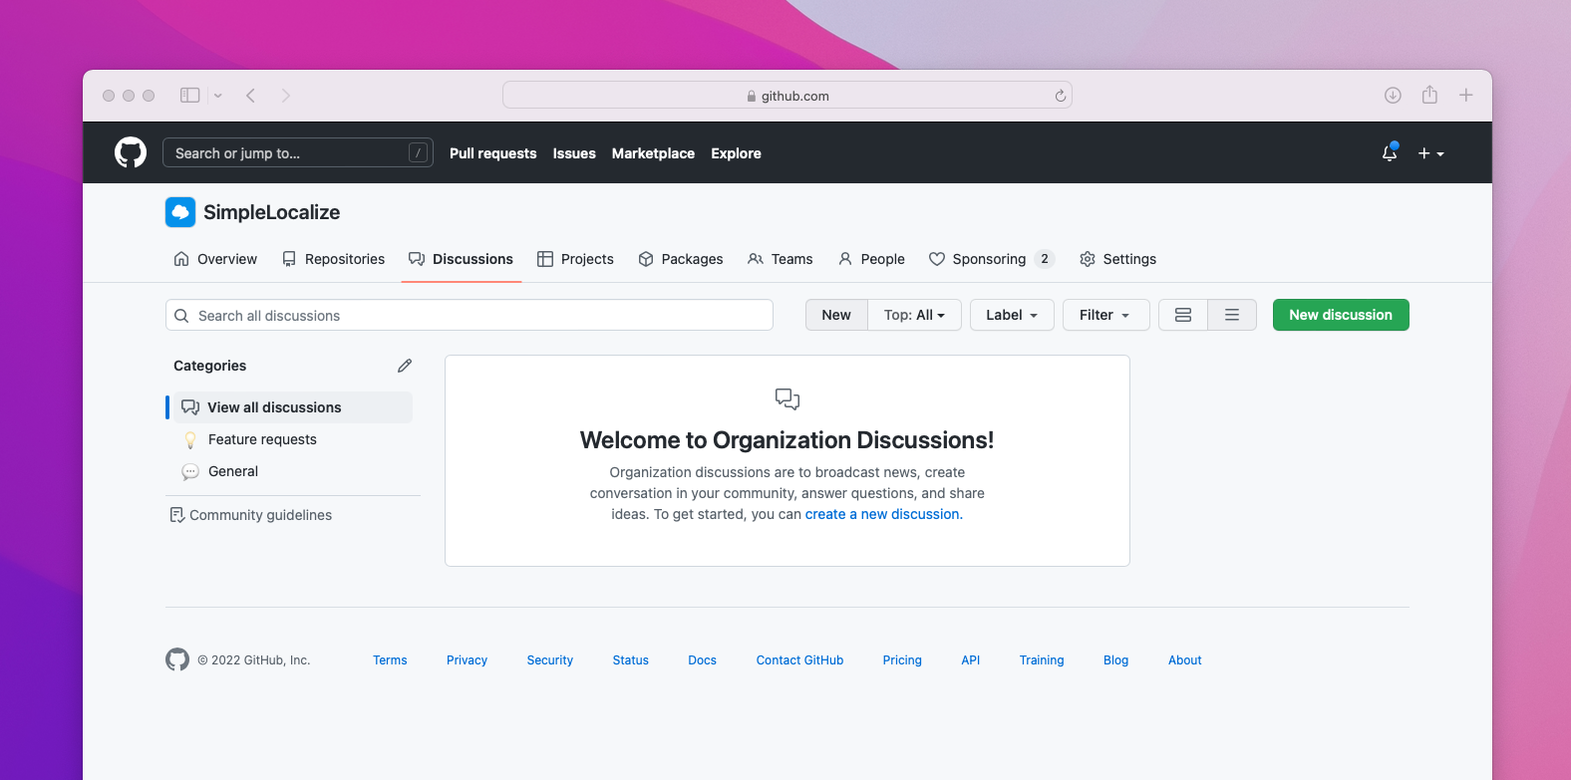Open the Label dropdown
The width and height of the screenshot is (1571, 780).
(1012, 315)
